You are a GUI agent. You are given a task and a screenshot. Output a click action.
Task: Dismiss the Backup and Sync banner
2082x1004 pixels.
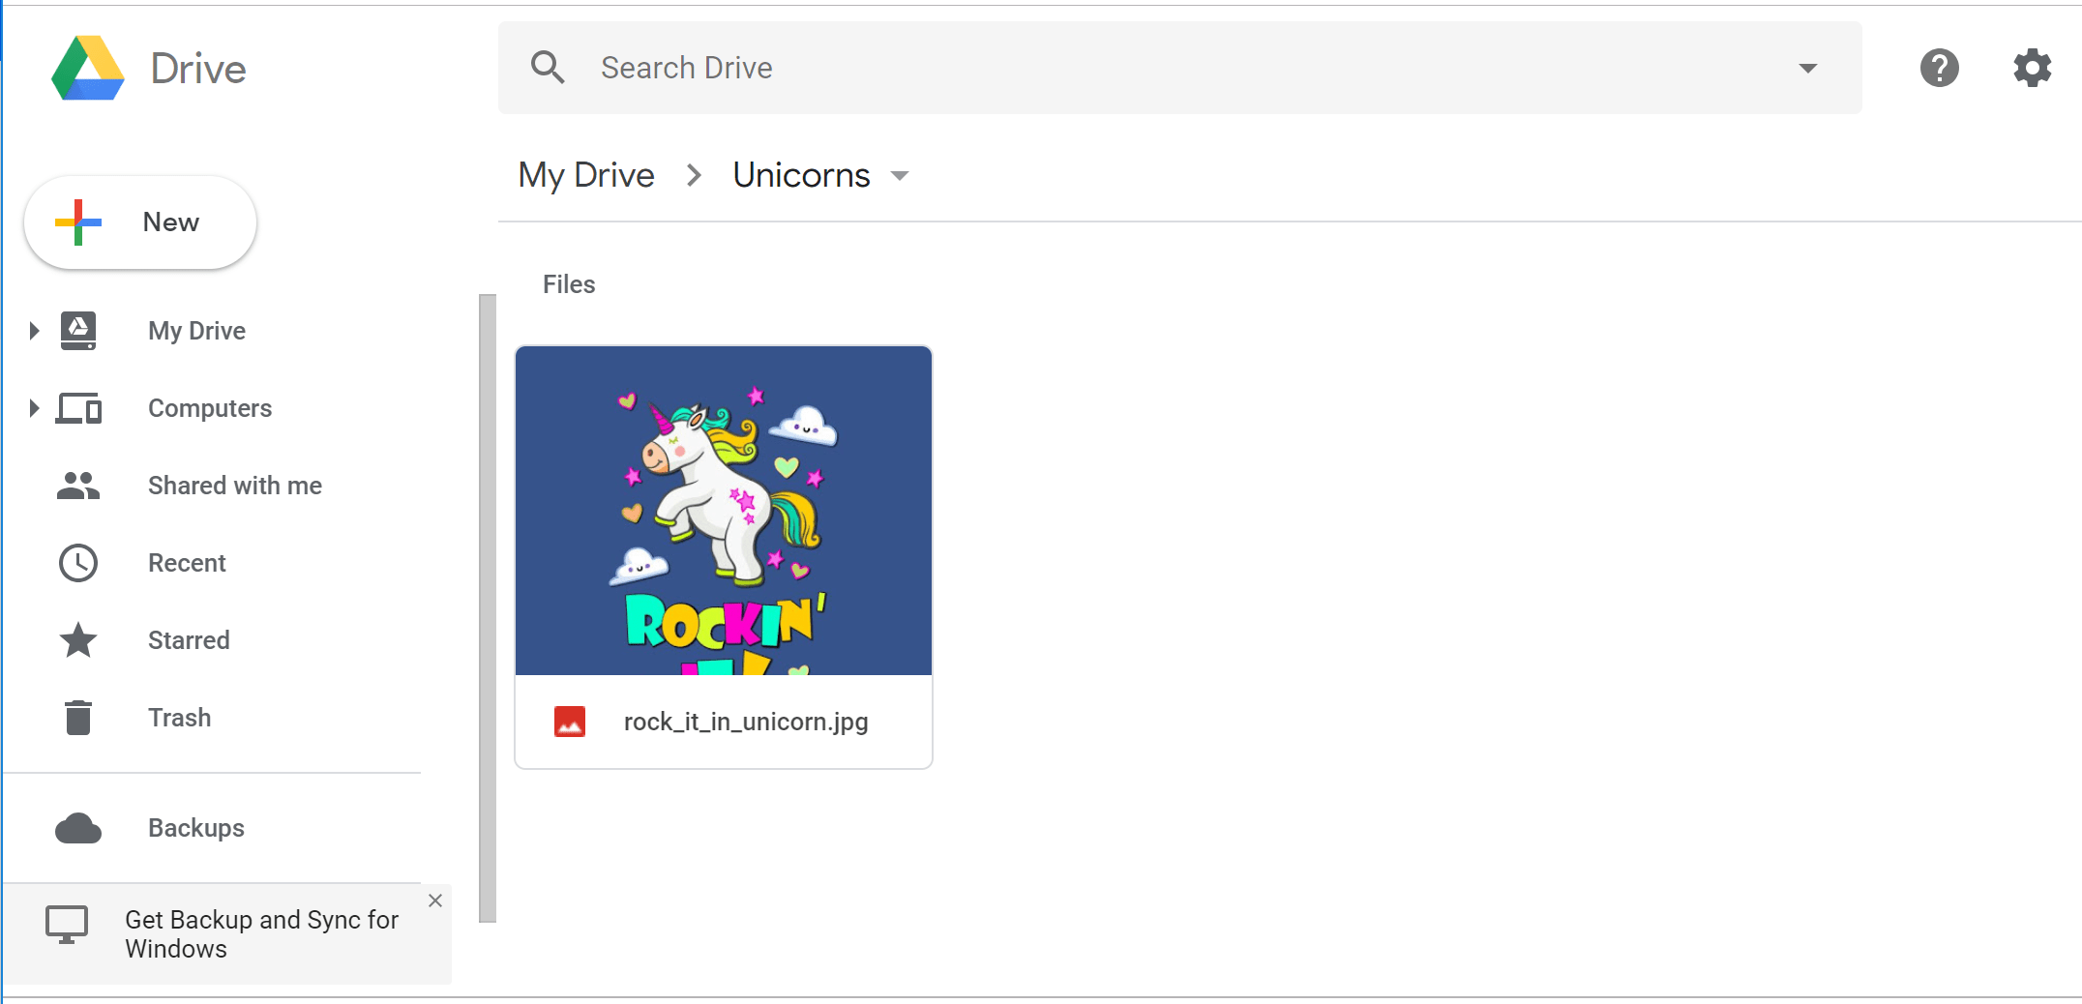[435, 901]
